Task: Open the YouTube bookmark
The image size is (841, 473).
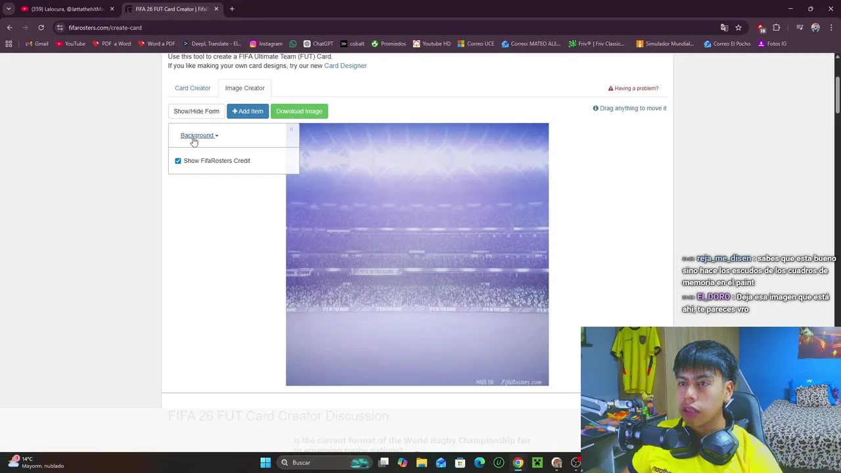Action: click(x=70, y=44)
